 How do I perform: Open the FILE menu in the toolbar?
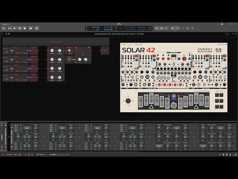pyautogui.click(x=4, y=28)
